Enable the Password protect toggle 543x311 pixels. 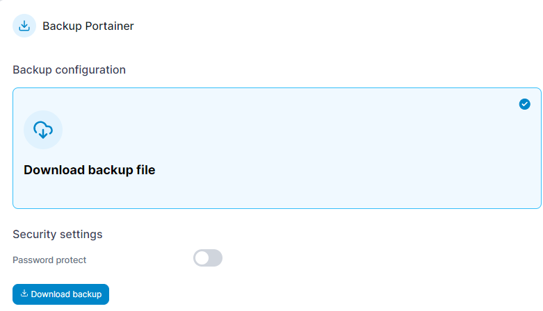click(208, 258)
